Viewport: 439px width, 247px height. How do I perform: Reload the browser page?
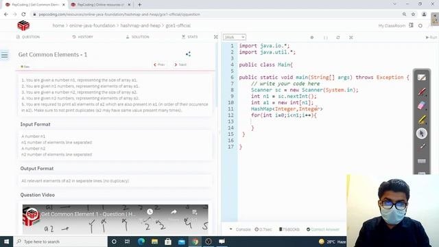[23, 14]
